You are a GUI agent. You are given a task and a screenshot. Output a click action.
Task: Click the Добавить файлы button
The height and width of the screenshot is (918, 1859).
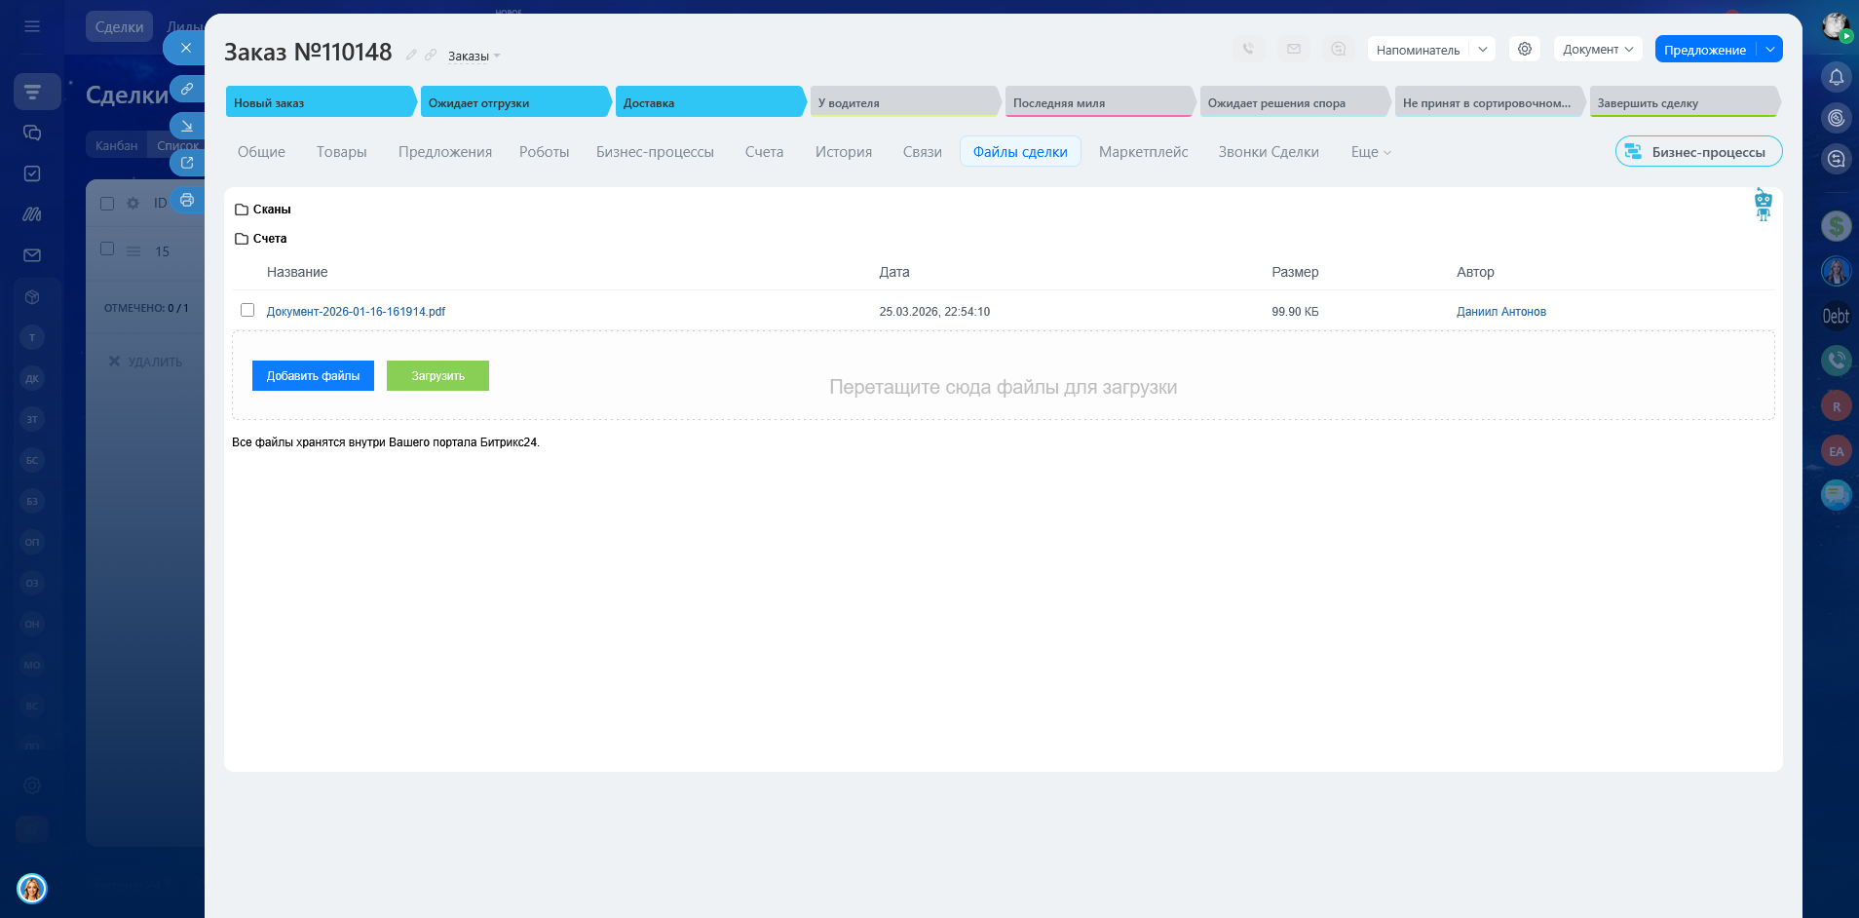tap(313, 376)
